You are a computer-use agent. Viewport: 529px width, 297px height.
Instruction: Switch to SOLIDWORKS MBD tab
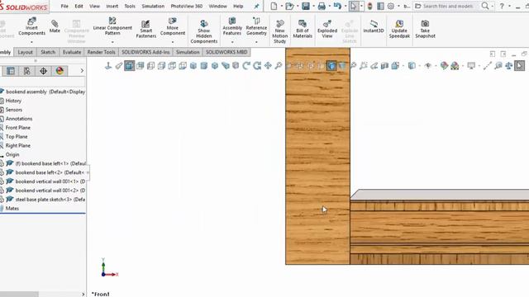226,52
